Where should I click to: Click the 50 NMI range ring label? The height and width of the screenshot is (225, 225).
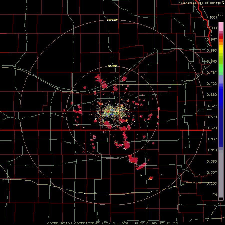tap(112, 66)
